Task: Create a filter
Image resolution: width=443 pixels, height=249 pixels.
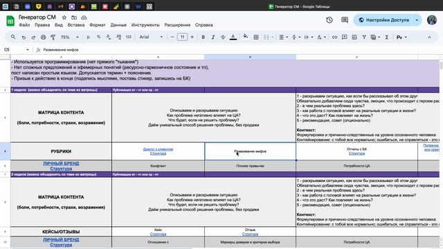Action: click(364, 37)
